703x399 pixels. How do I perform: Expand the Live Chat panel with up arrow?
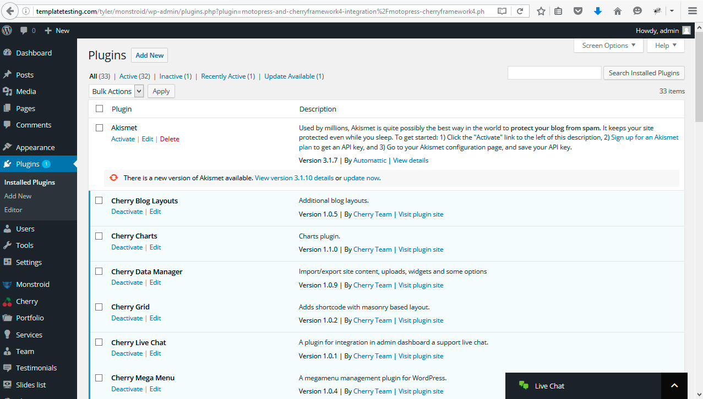point(675,386)
